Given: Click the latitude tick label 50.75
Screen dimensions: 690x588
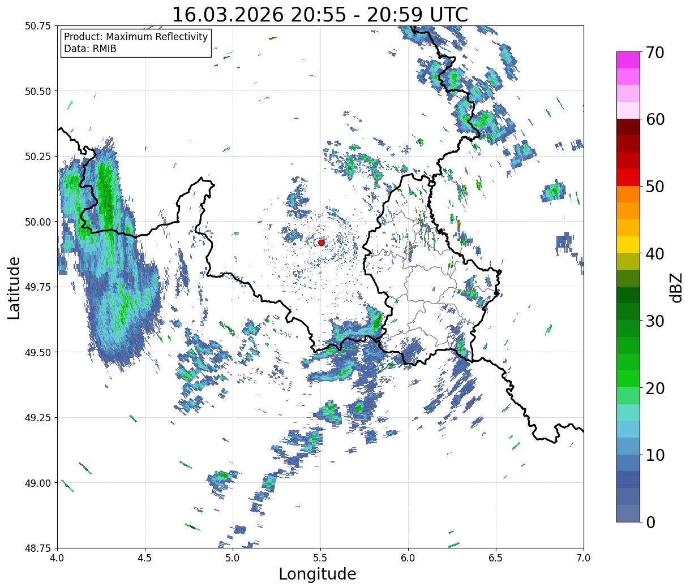Looking at the screenshot, I should tap(38, 26).
